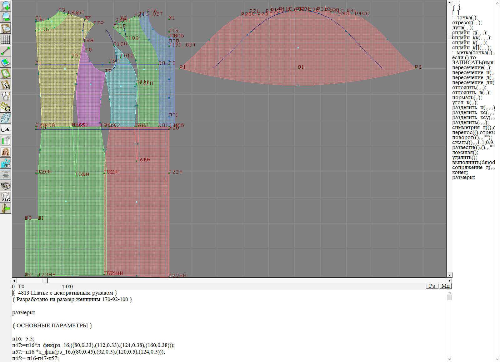Click the zoom in magnifier tool
500x362 pixels.
pyautogui.click(x=6, y=6)
